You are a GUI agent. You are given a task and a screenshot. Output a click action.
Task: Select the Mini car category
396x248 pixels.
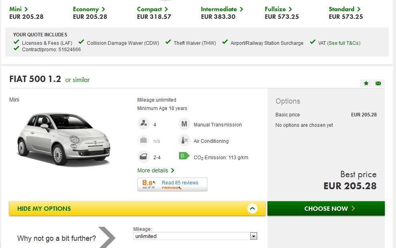click(x=18, y=9)
